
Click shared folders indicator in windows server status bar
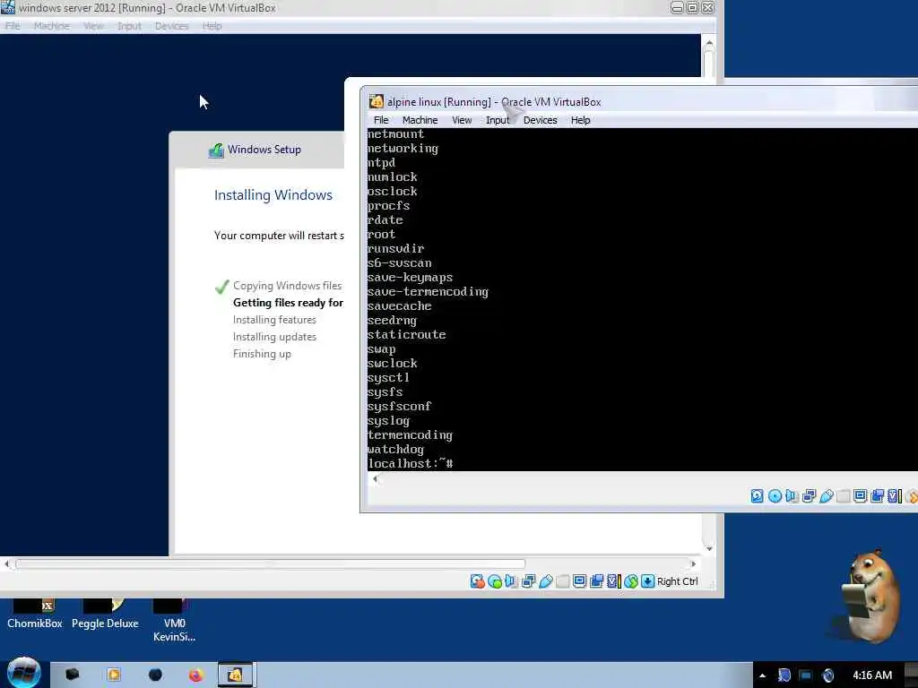coord(563,581)
